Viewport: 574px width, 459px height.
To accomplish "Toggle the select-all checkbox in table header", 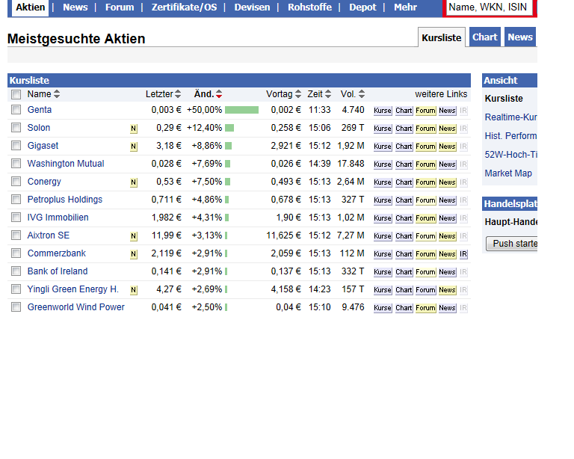I will pos(16,95).
